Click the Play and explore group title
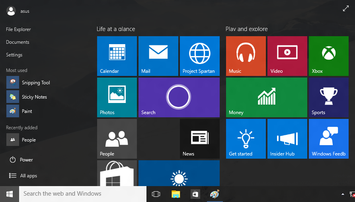 (x=247, y=29)
